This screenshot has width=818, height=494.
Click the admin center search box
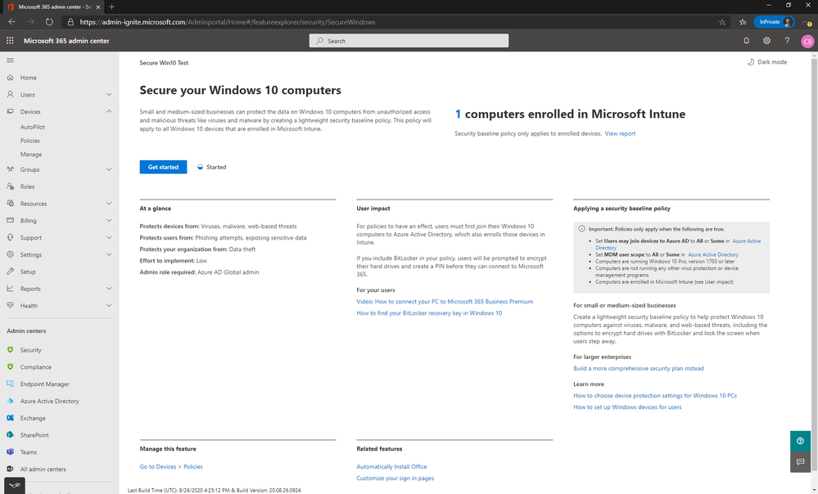[x=409, y=41]
